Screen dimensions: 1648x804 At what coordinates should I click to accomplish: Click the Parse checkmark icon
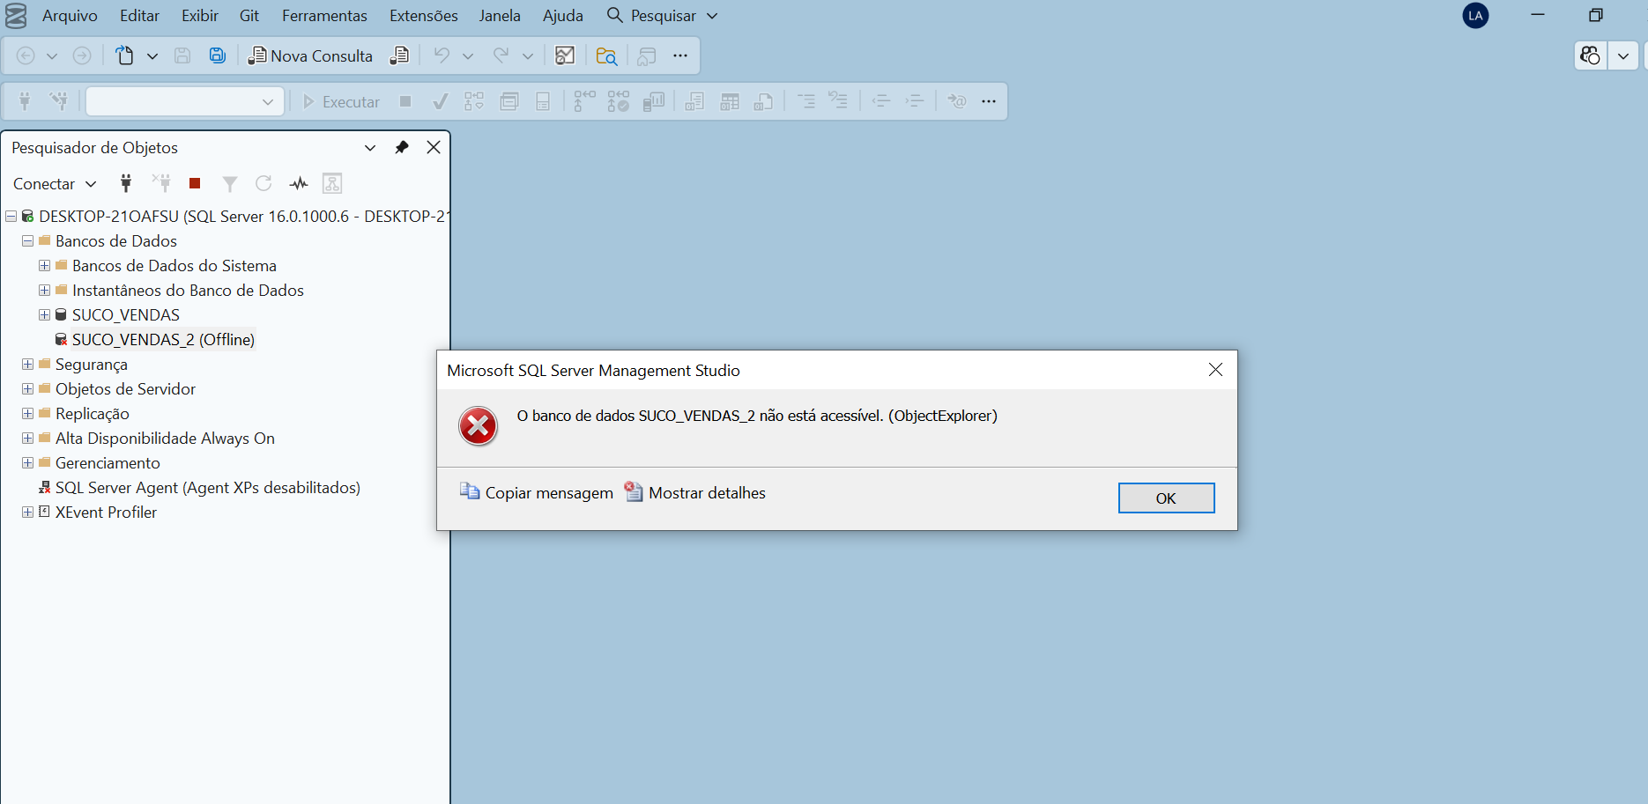(x=440, y=101)
